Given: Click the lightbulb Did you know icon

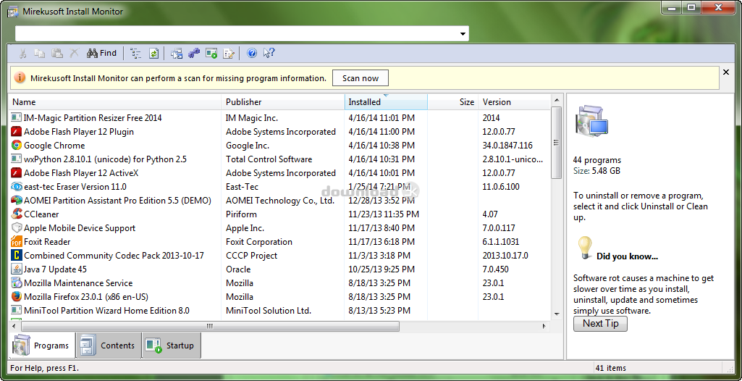Looking at the screenshot, I should pyautogui.click(x=585, y=248).
